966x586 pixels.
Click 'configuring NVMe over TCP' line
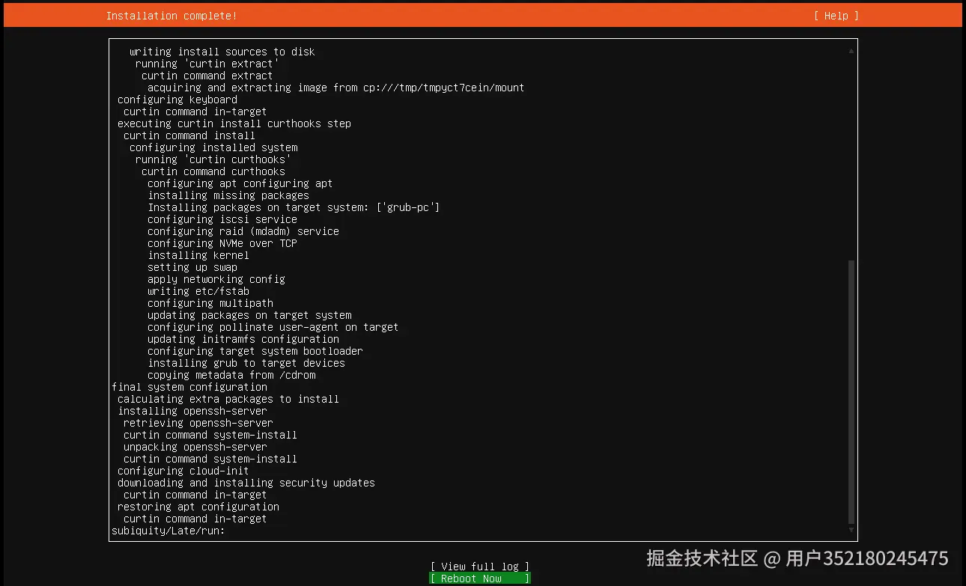[222, 243]
